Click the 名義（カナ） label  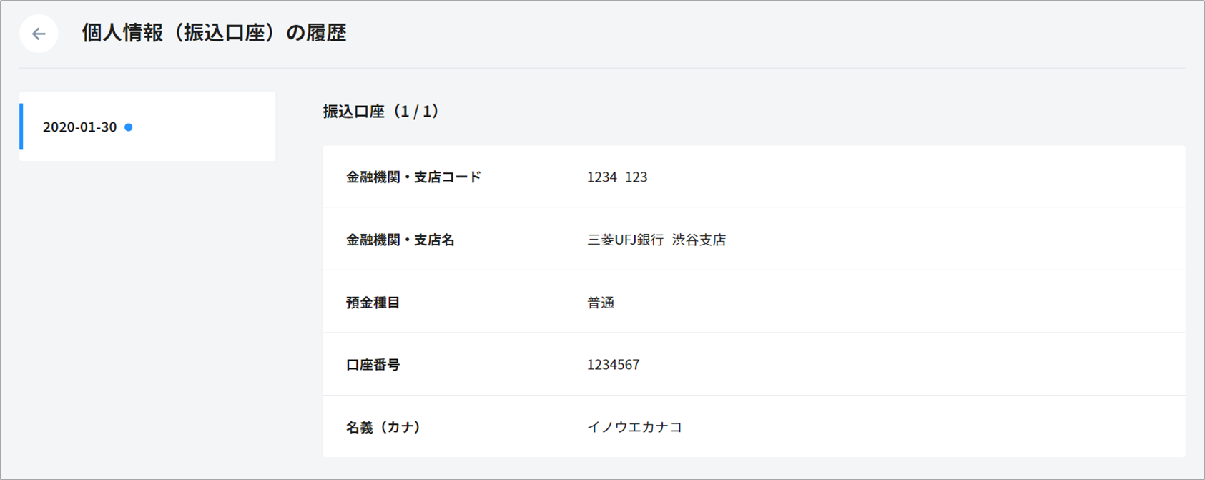pos(383,428)
